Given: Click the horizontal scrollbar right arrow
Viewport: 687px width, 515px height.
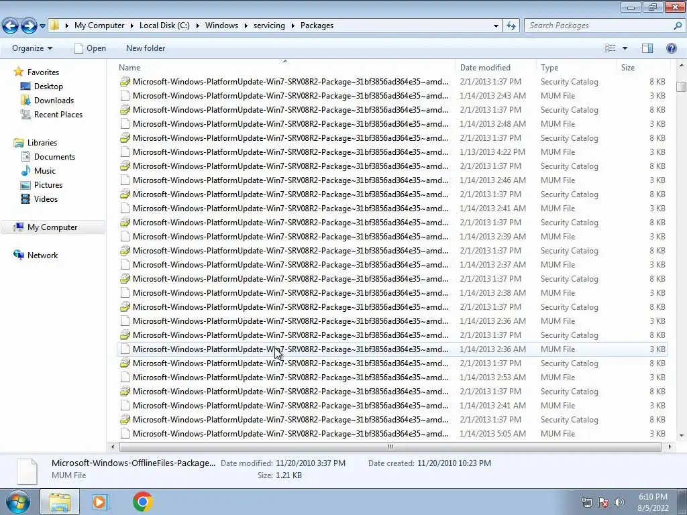Looking at the screenshot, I should coord(670,447).
